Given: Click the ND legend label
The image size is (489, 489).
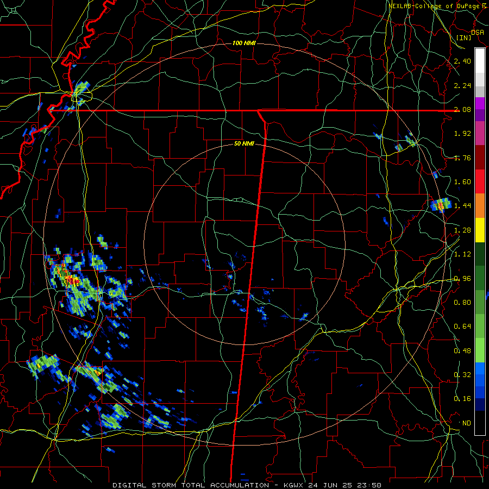Looking at the screenshot, I should [x=467, y=423].
